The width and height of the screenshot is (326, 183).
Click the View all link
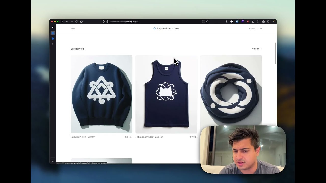(x=257, y=49)
